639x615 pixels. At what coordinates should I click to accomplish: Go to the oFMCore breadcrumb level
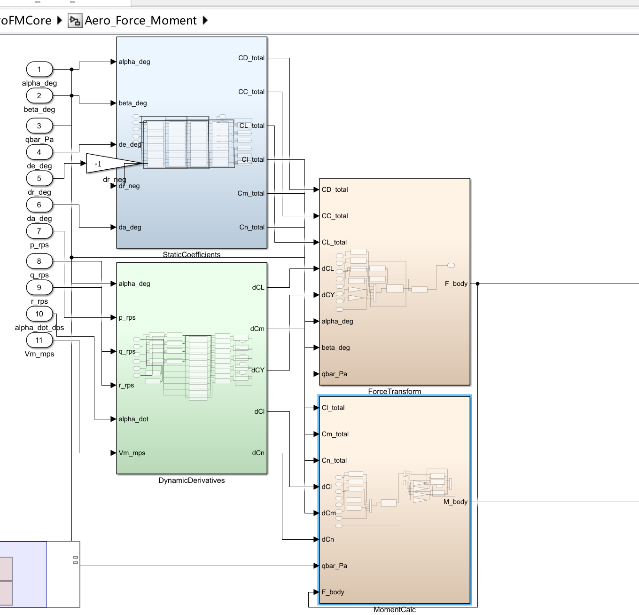click(25, 21)
